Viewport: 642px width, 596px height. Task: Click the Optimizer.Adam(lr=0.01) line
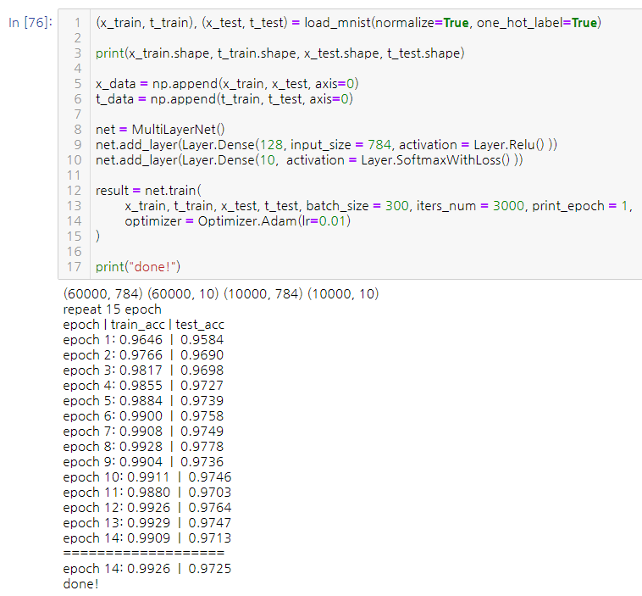coord(237,221)
